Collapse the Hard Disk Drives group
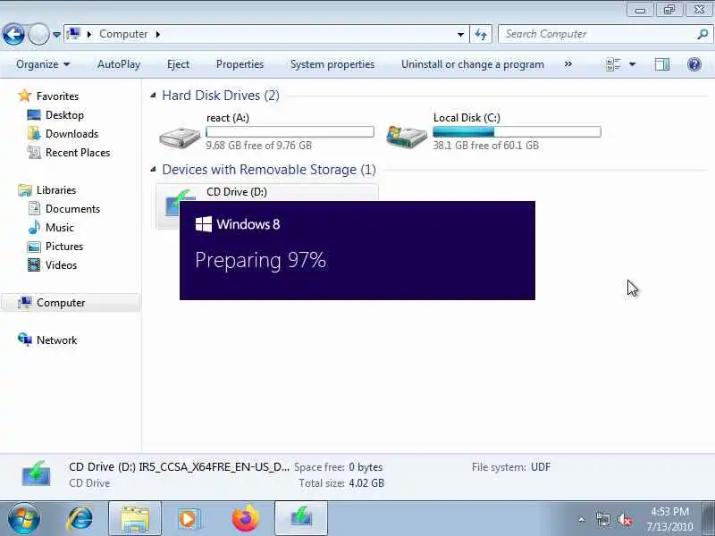 [x=153, y=96]
